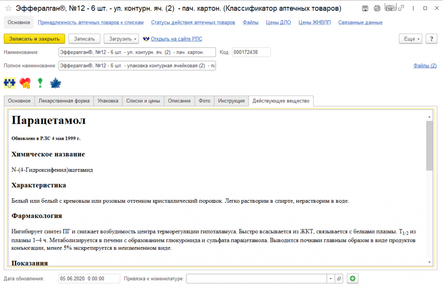Screen dimensions: 443x288
Task: Click the printer icon in title bar
Action: [x=377, y=8]
